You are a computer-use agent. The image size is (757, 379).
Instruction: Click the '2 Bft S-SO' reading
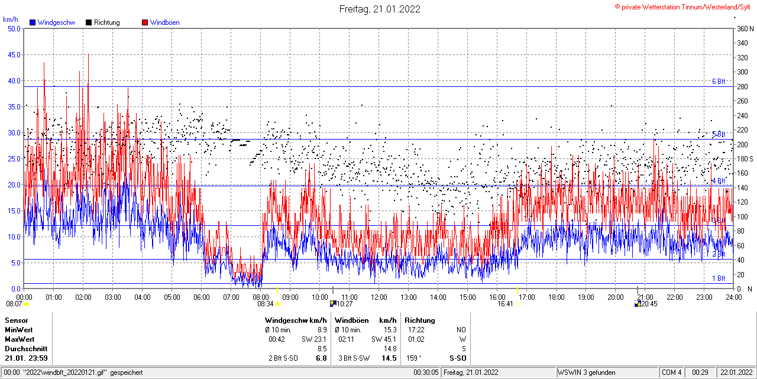pos(283,358)
